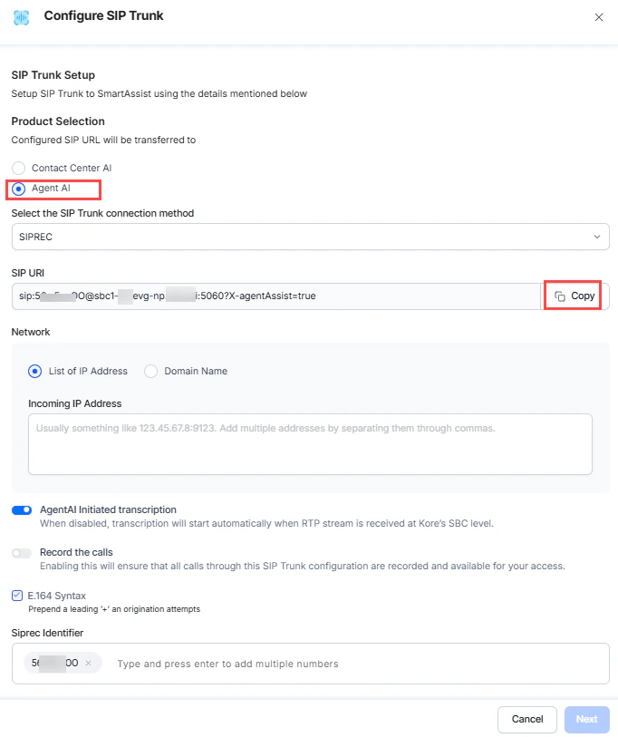Click the copy icon inside the Copy button

pyautogui.click(x=560, y=295)
